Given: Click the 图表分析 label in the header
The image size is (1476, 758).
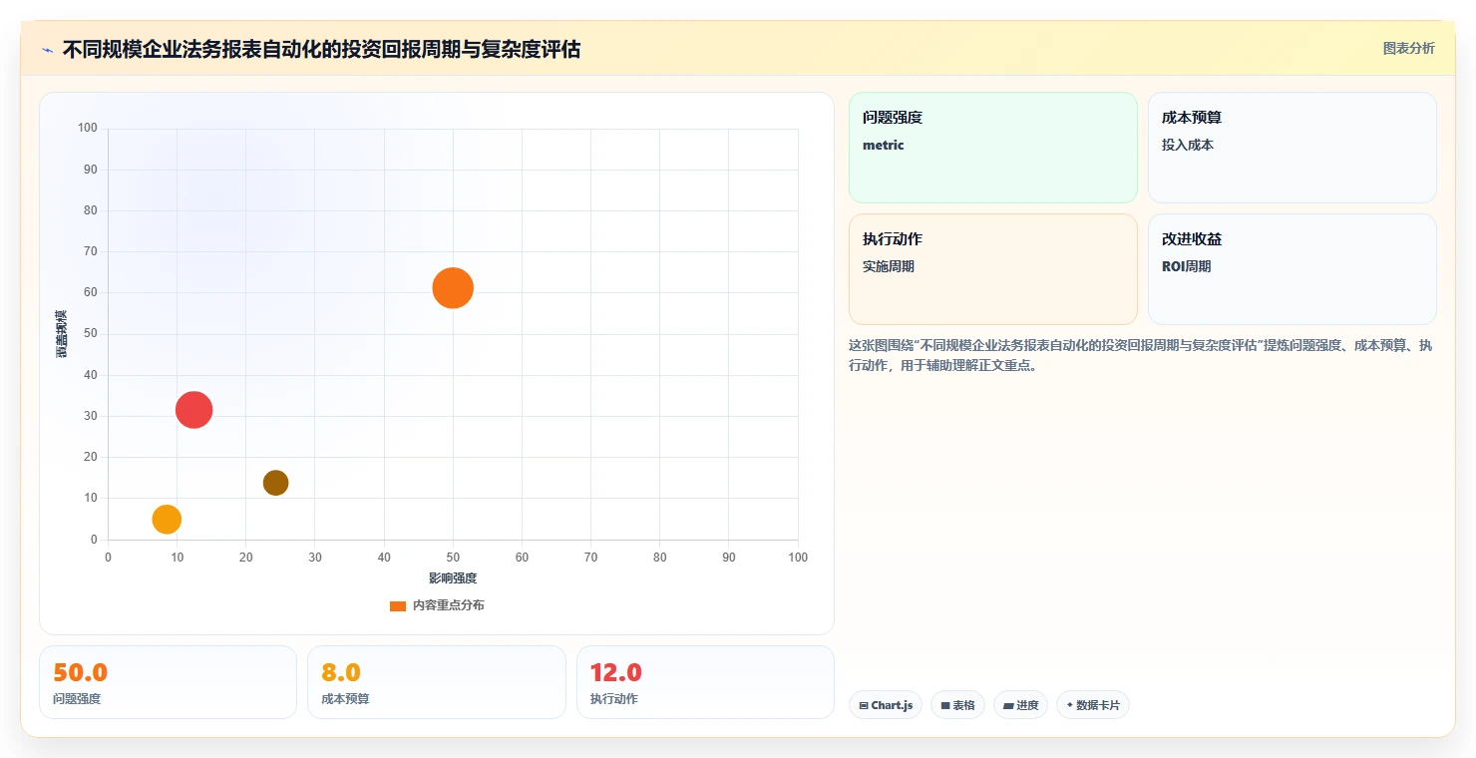Looking at the screenshot, I should coord(1408,48).
